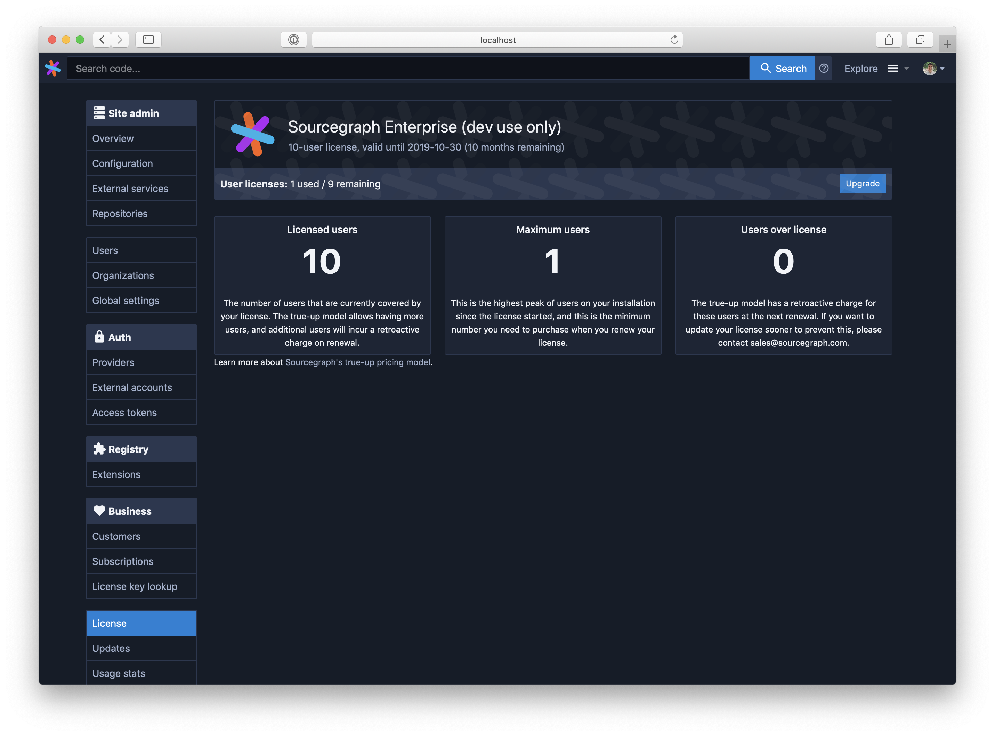Open Updates in the sidebar
The image size is (995, 736).
point(141,648)
